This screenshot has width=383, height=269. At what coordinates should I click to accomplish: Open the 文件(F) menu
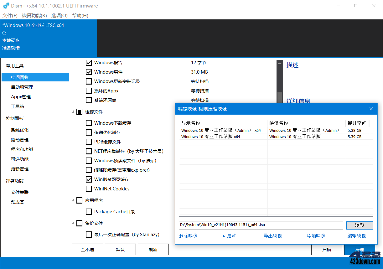click(x=10, y=15)
